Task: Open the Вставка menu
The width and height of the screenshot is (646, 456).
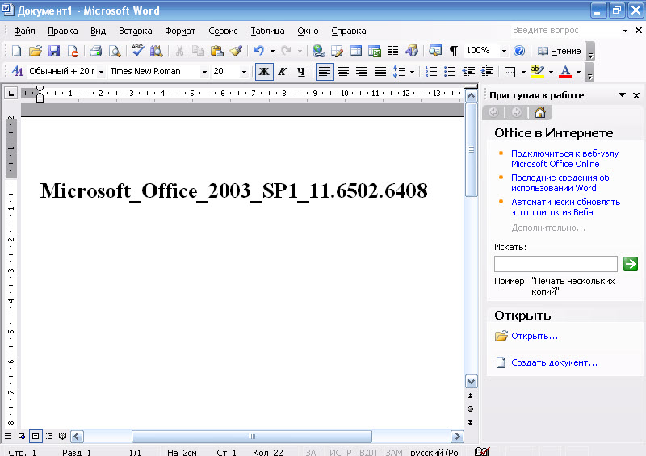Action: (x=135, y=31)
